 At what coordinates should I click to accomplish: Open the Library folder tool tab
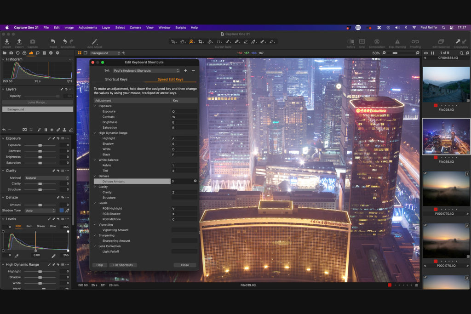(x=5, y=53)
